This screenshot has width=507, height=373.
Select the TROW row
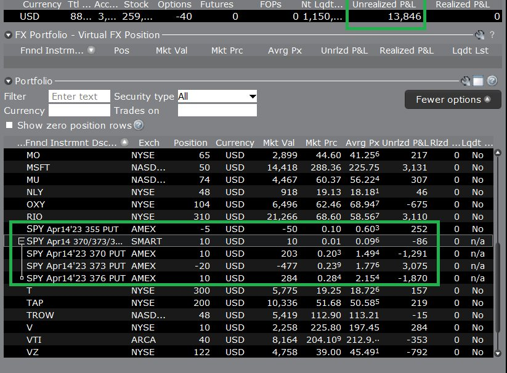pos(248,315)
